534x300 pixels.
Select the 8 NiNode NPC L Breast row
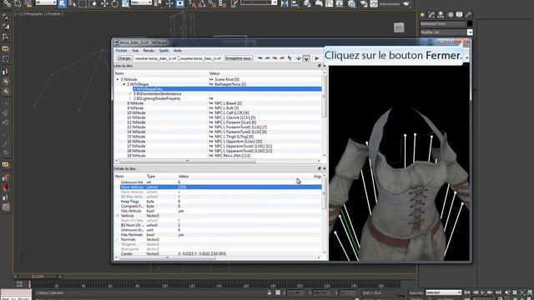pos(219,103)
